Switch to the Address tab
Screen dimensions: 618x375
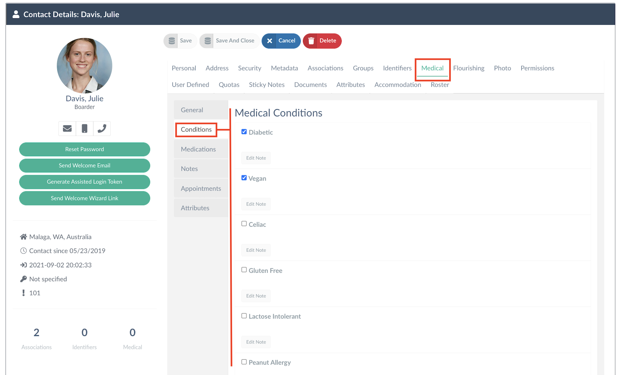pyautogui.click(x=217, y=68)
